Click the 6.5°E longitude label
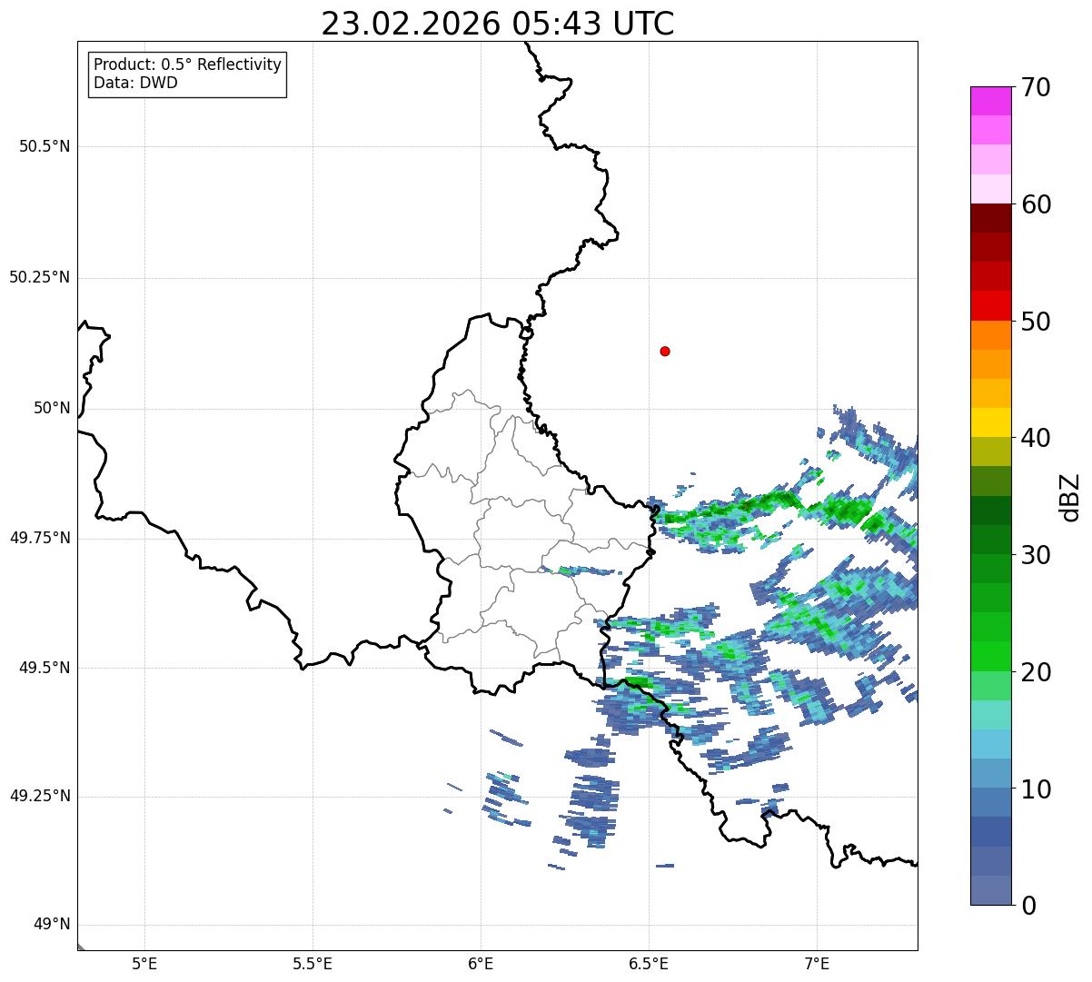Viewport: 1092px width, 982px height. pos(649,964)
